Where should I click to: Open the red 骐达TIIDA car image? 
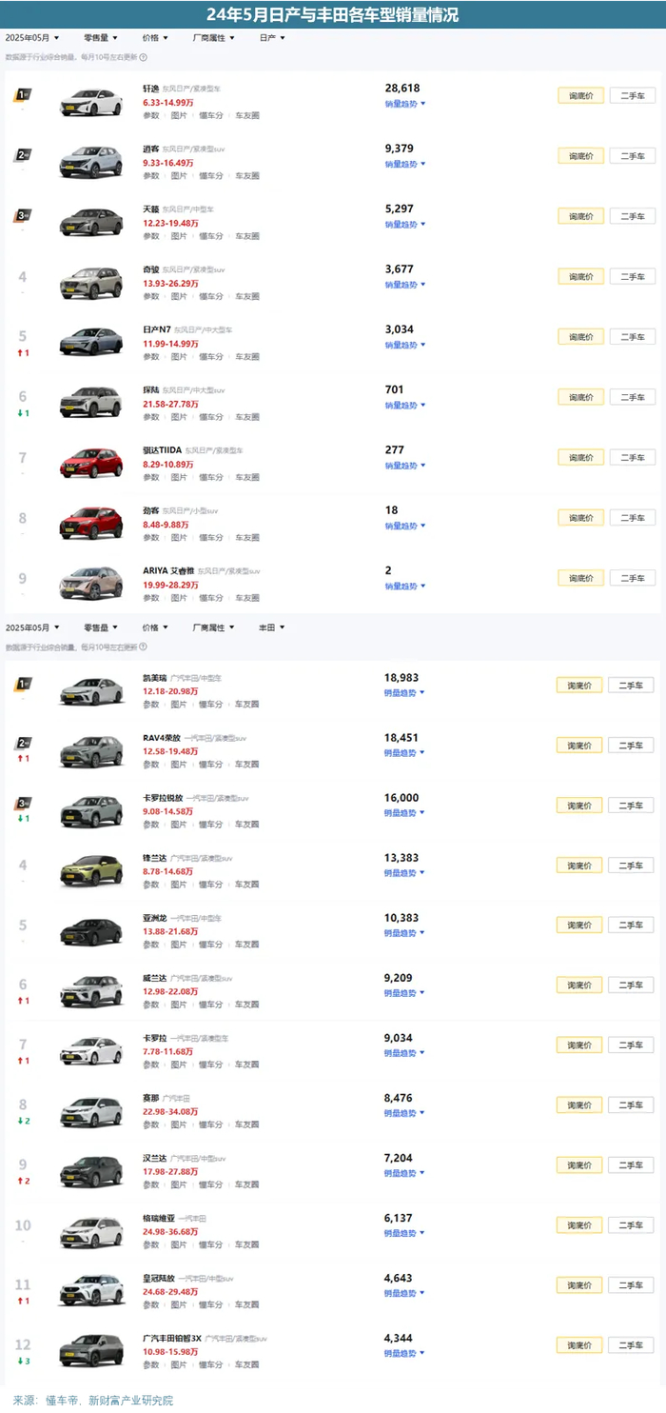click(x=91, y=462)
